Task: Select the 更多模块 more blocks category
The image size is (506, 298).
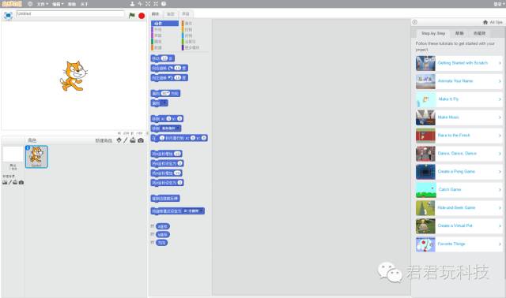Action: (195, 47)
